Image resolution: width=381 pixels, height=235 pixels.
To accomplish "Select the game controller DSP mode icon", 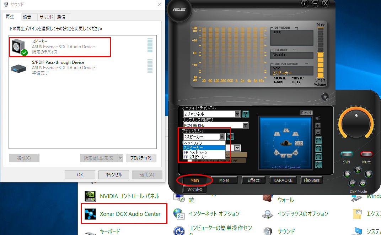I will 347,174.
